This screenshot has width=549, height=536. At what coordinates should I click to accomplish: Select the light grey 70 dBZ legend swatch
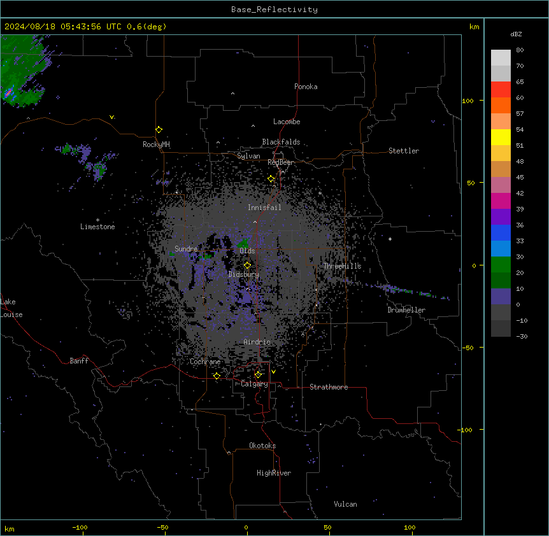[501, 73]
